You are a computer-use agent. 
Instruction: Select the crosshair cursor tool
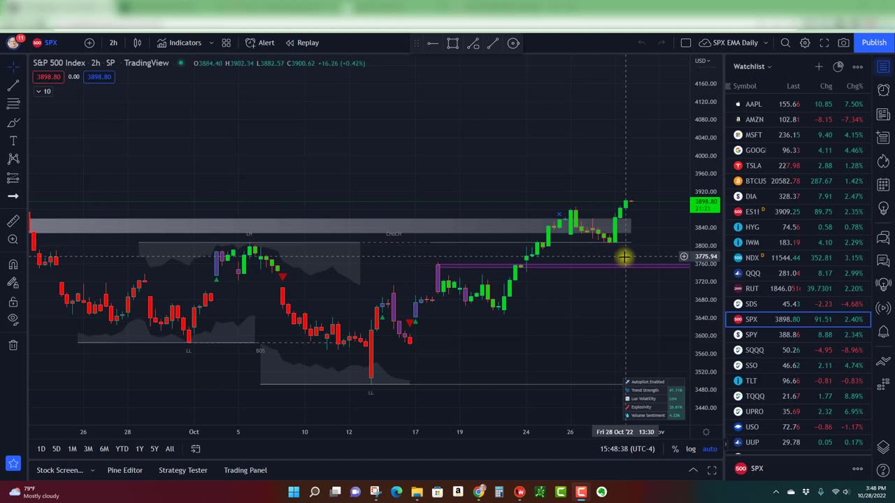point(13,67)
